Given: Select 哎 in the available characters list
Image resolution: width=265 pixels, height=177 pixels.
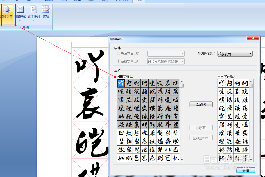Looking at the screenshot, I should click(x=160, y=83).
